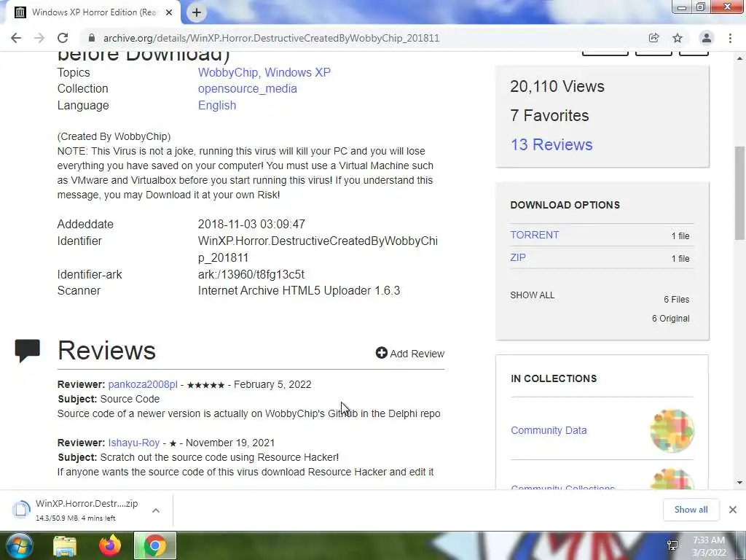Click the Add Review plus icon
Viewport: 746px width, 560px height.
coord(382,353)
